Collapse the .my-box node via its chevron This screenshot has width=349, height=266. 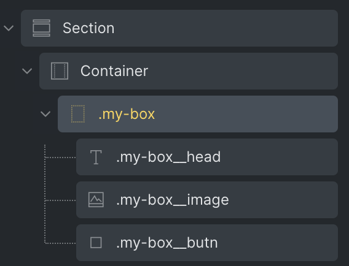pyautogui.click(x=45, y=114)
